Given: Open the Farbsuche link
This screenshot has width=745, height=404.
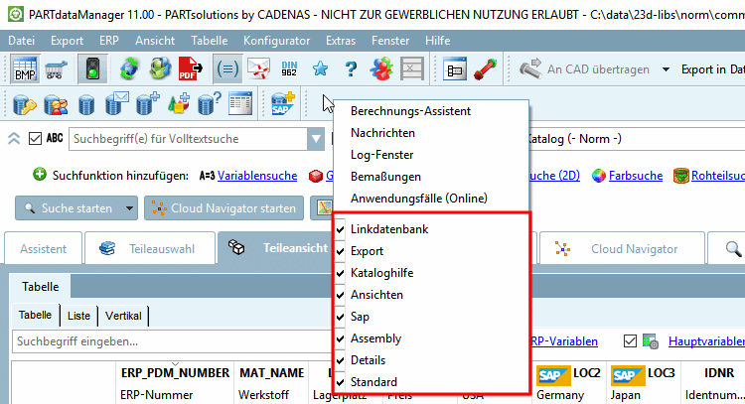Looking at the screenshot, I should click(x=636, y=176).
